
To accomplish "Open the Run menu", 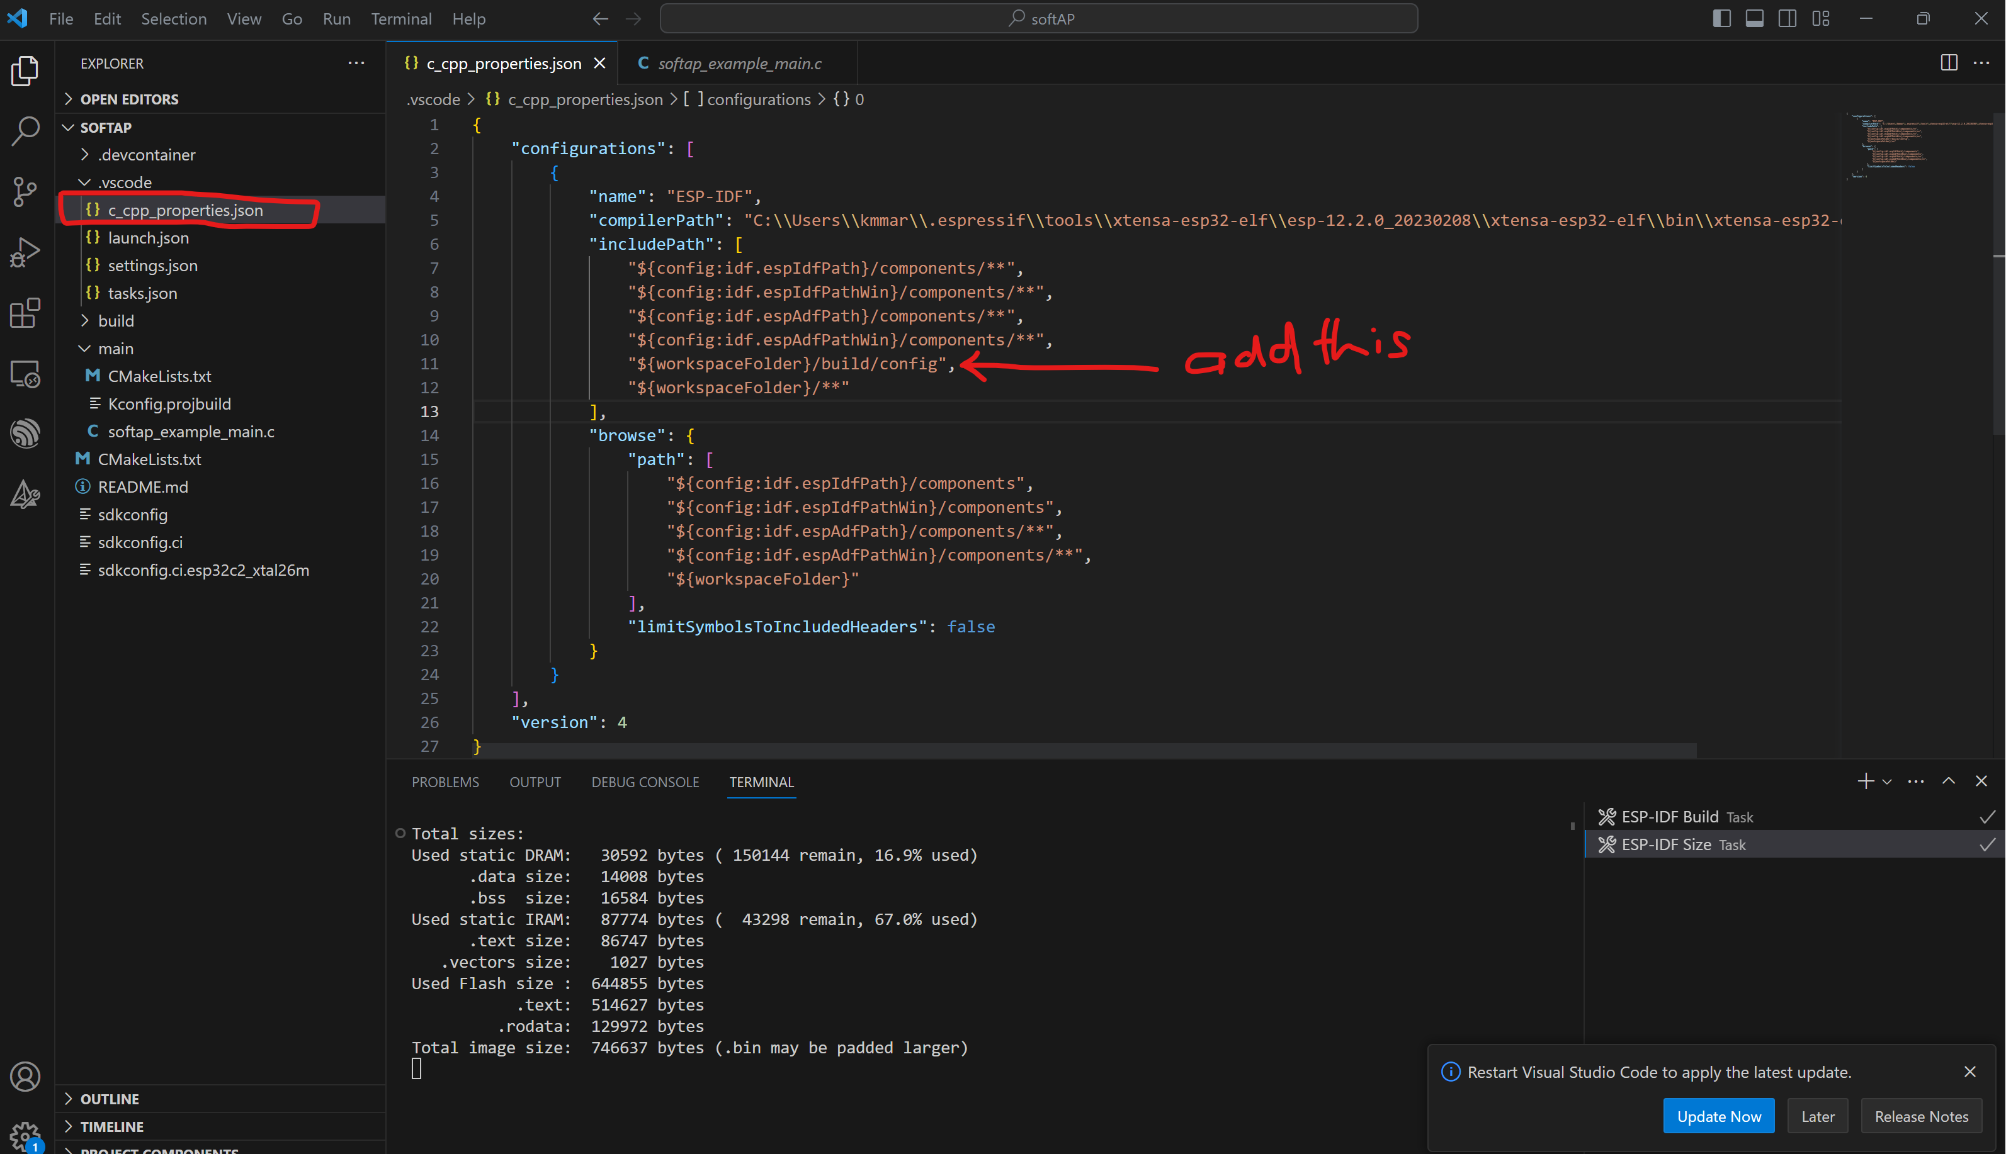I will coord(336,18).
